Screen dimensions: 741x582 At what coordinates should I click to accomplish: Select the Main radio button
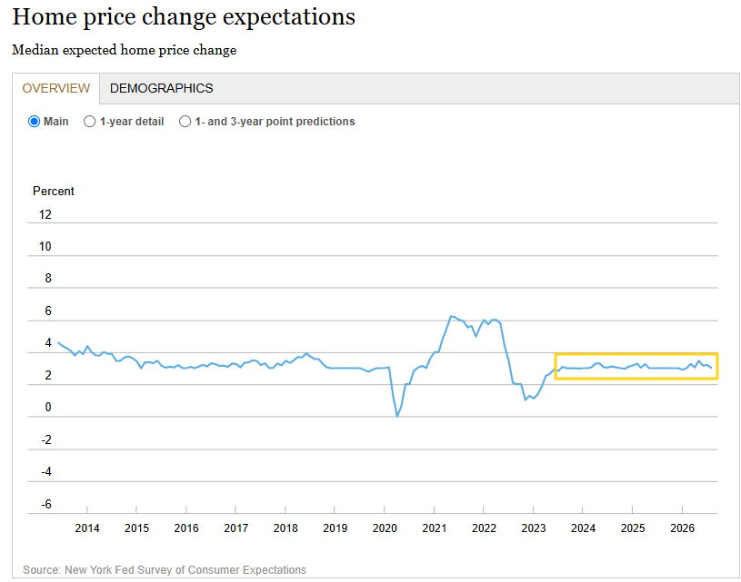(x=34, y=122)
